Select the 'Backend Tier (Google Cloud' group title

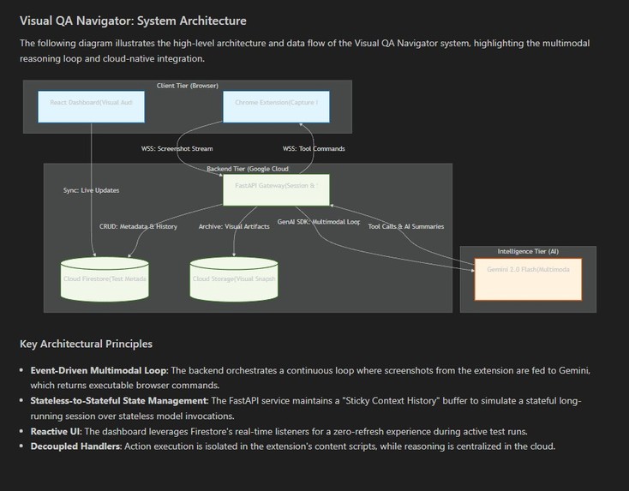coord(248,169)
